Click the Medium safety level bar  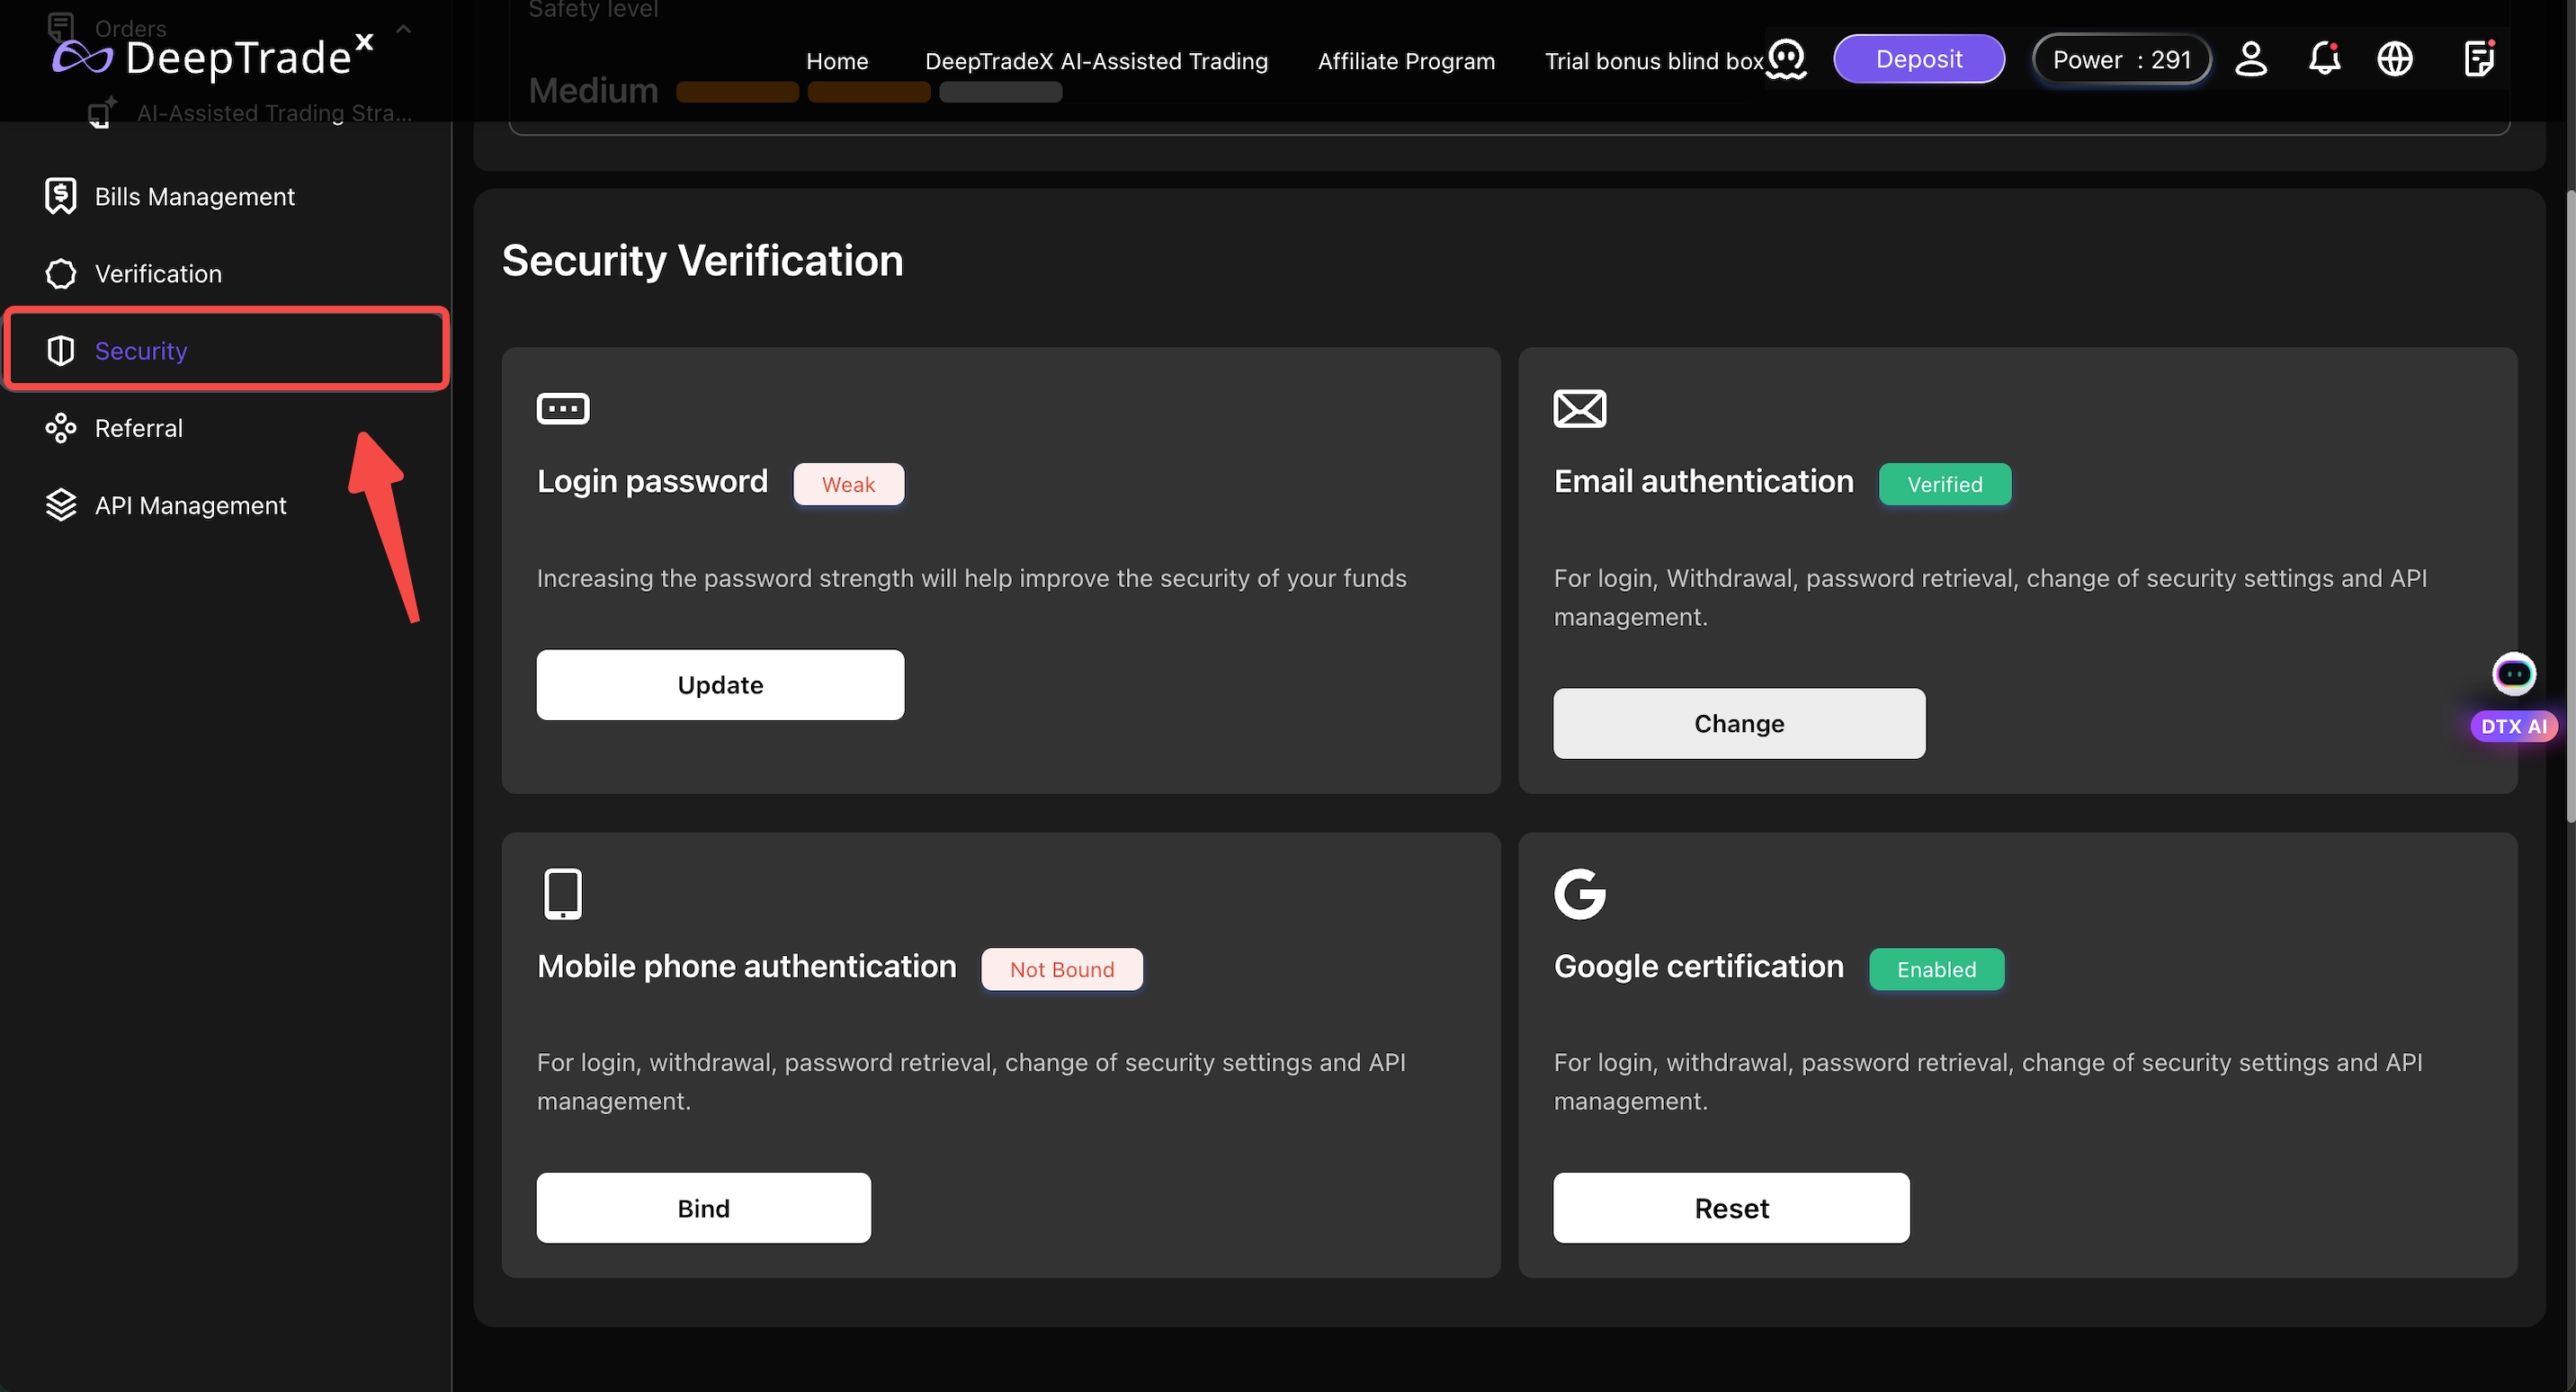869,92
